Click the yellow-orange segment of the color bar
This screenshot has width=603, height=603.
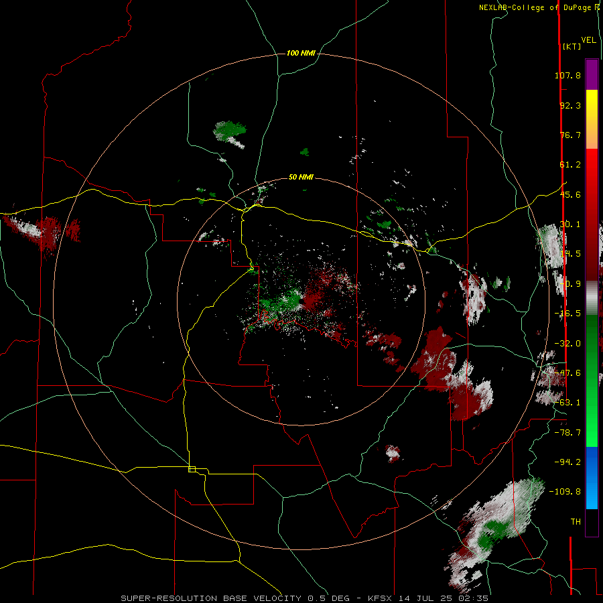click(x=592, y=119)
